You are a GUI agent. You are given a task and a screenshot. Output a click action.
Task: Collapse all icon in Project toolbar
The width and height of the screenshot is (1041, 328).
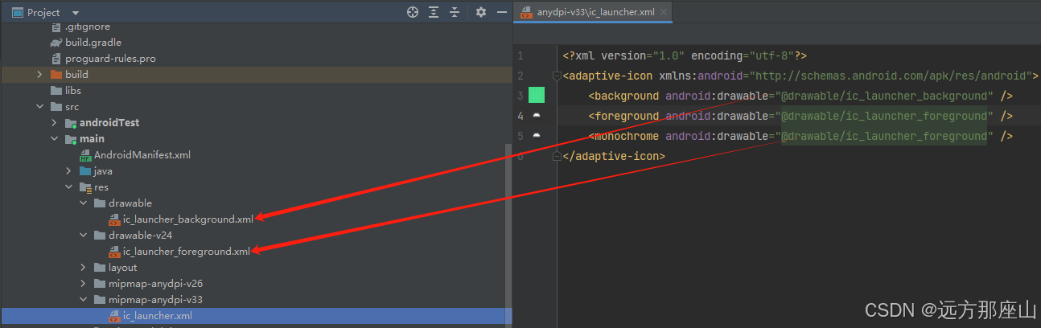(x=455, y=12)
